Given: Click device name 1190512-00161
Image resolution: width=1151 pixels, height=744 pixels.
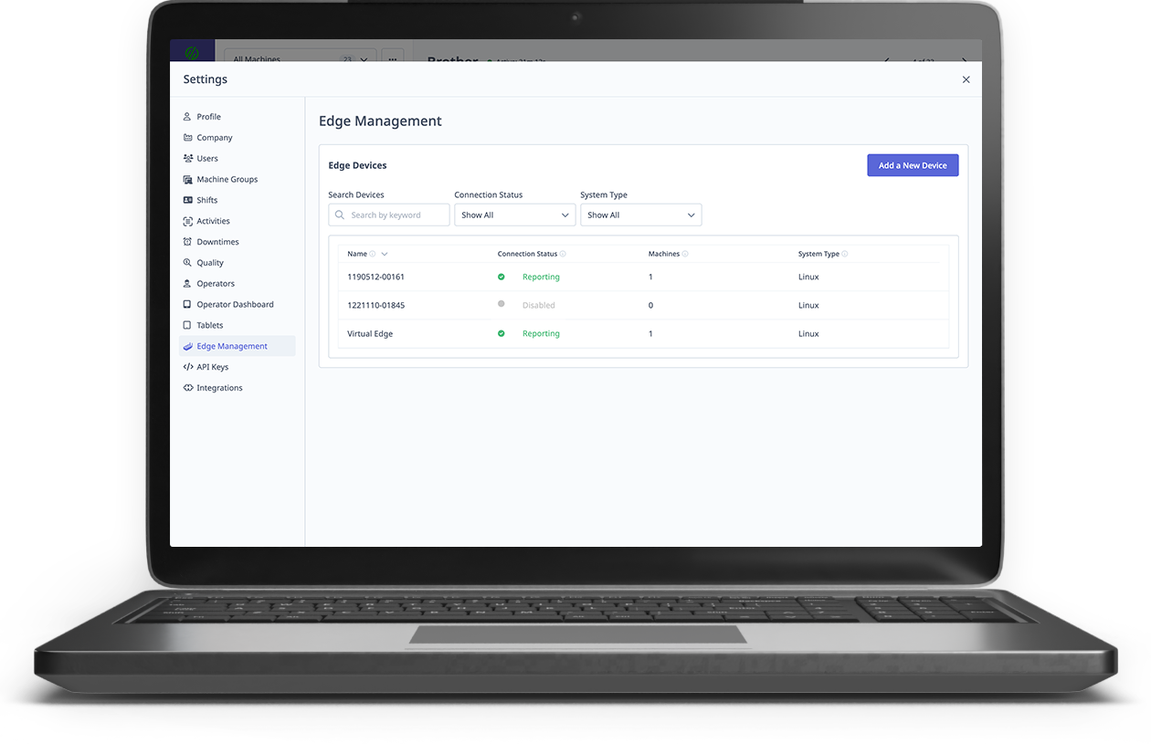Looking at the screenshot, I should tap(375, 277).
